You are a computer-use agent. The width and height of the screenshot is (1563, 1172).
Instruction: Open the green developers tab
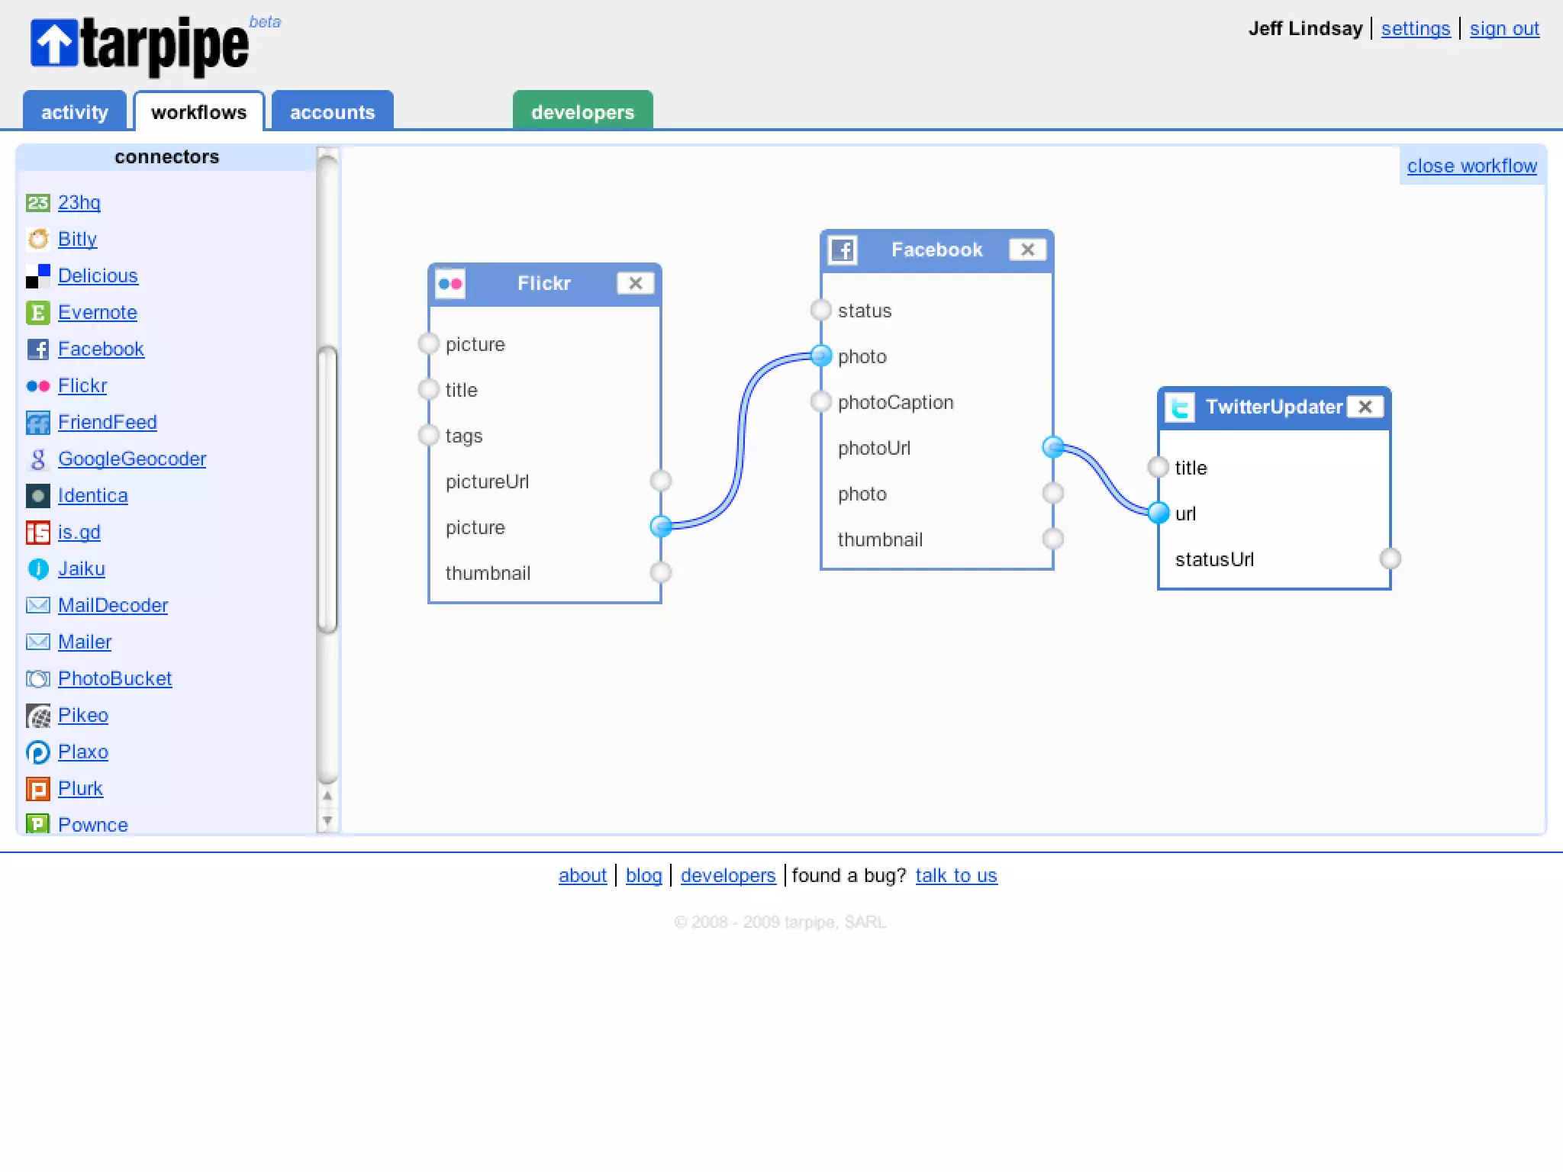pos(582,111)
